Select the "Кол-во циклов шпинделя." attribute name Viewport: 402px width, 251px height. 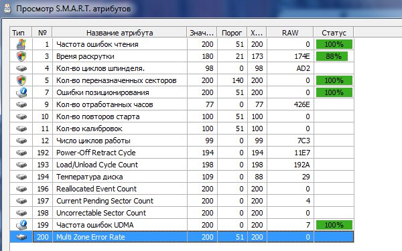[x=100, y=68]
